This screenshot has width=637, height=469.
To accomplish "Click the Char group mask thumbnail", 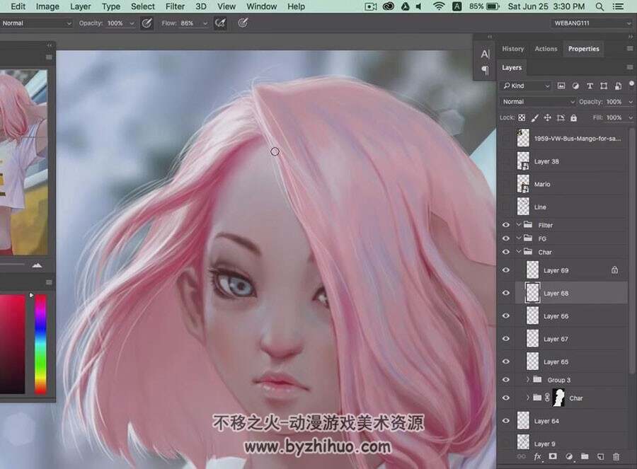I will coord(559,398).
